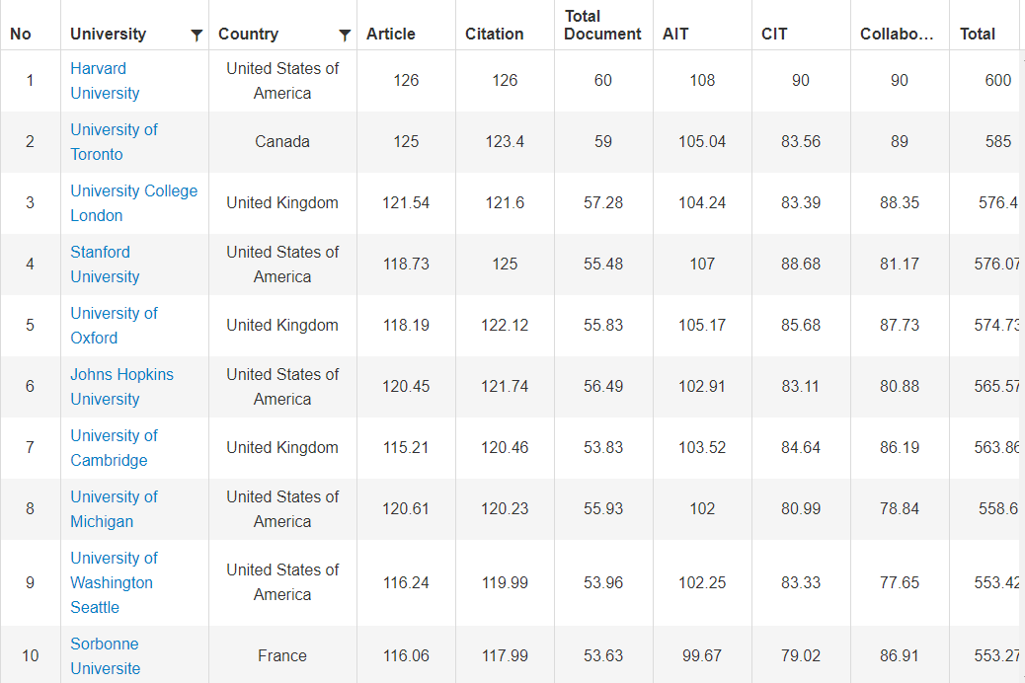Click the Collaboration column header
This screenshot has height=683, width=1025.
(896, 34)
